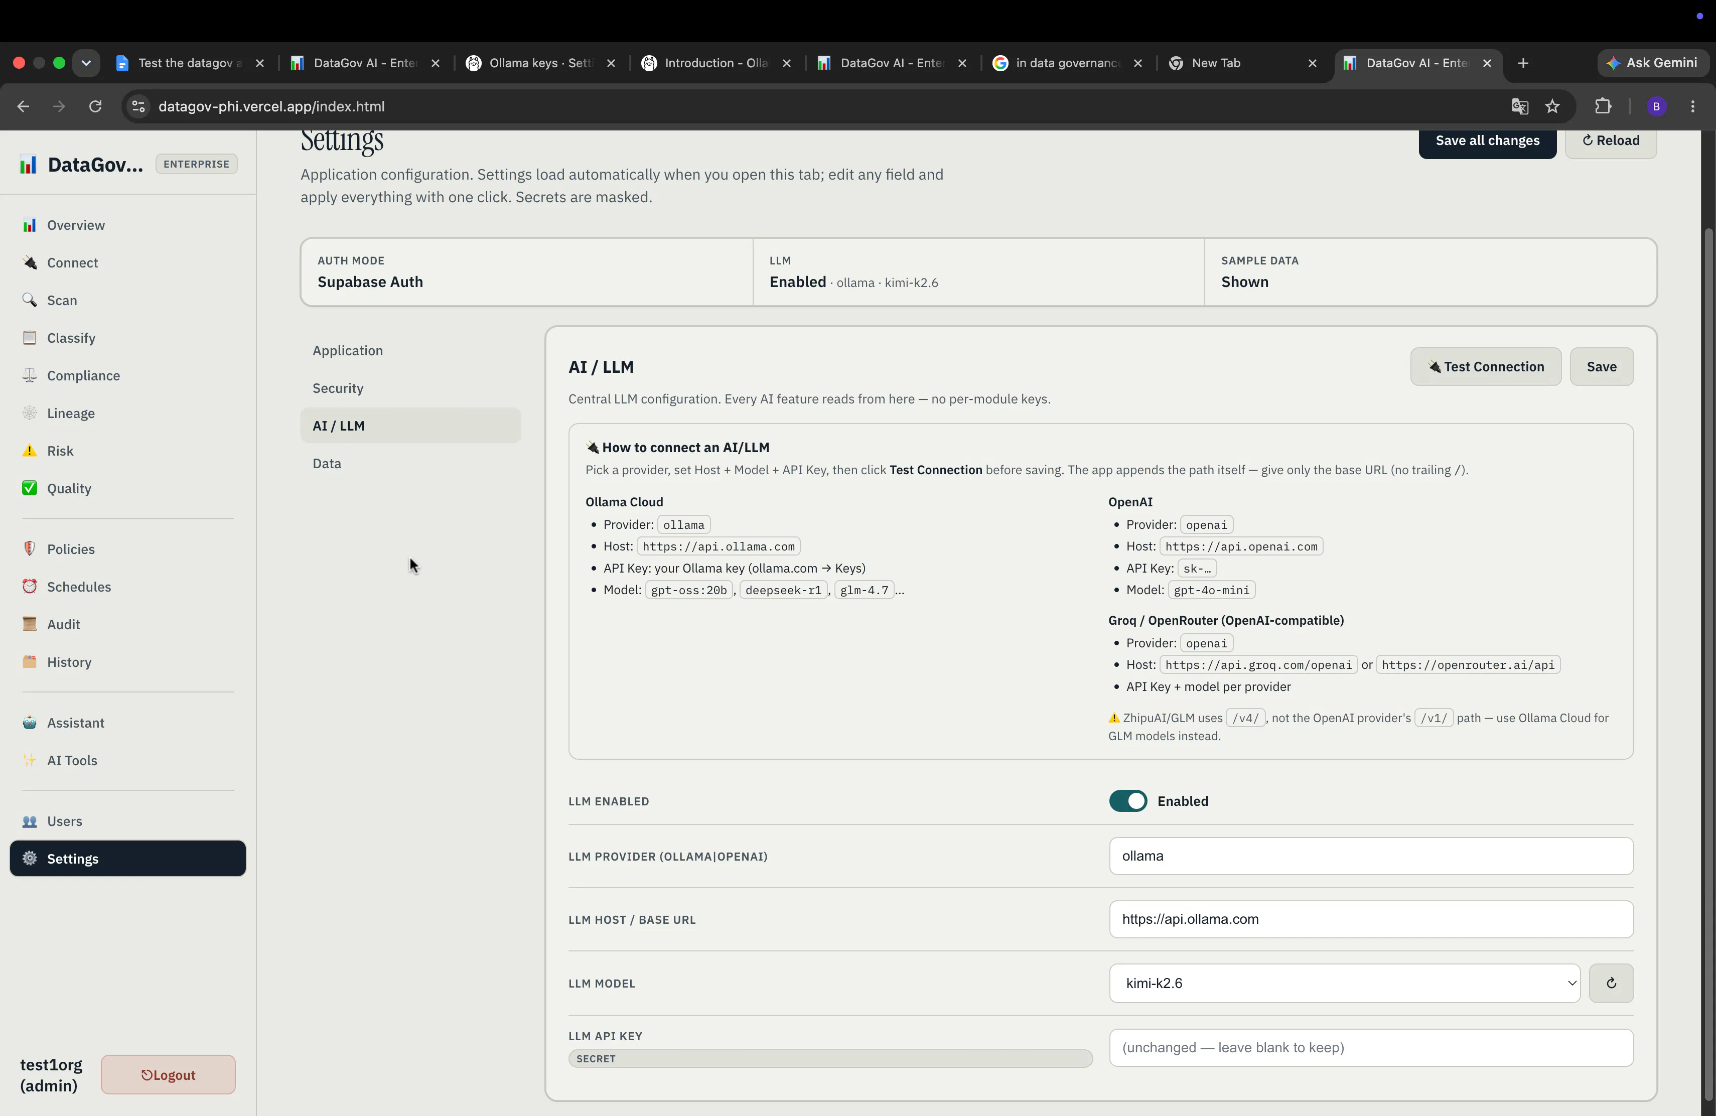Open the Users page
The width and height of the screenshot is (1716, 1116).
127,820
